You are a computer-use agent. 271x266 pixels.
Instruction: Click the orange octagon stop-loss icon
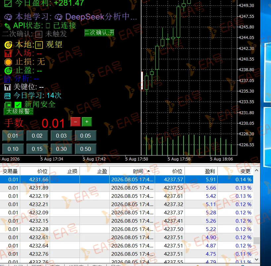8,62
